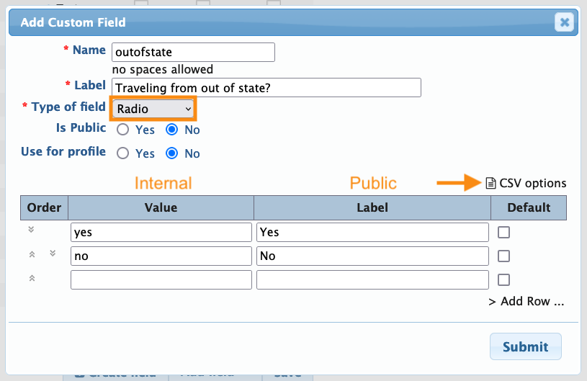Move the 'no' row down
The image size is (587, 381).
[53, 254]
